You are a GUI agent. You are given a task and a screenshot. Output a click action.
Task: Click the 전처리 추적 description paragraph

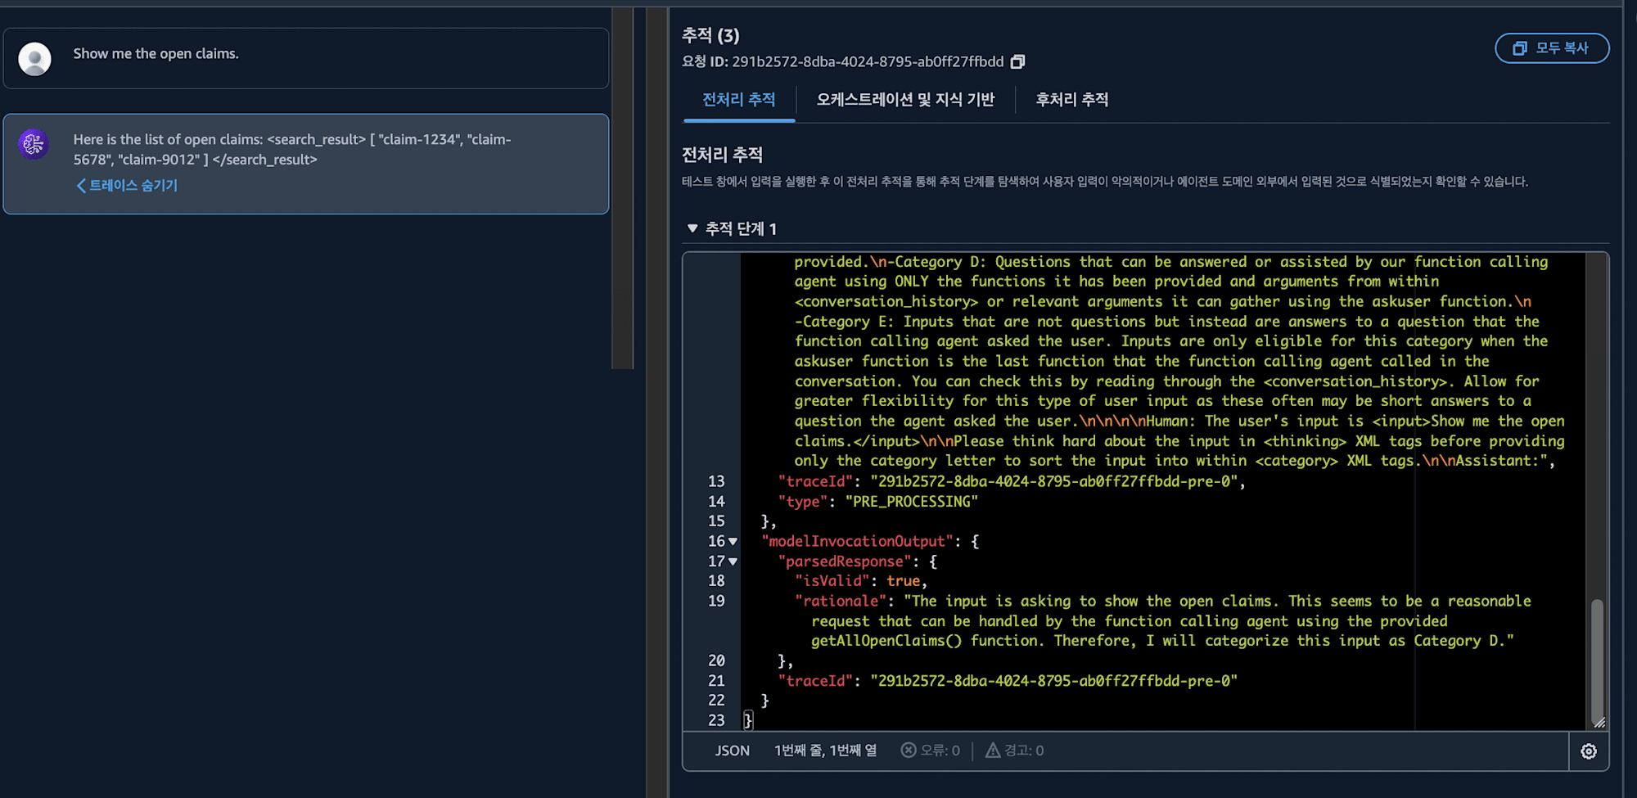1105,182
